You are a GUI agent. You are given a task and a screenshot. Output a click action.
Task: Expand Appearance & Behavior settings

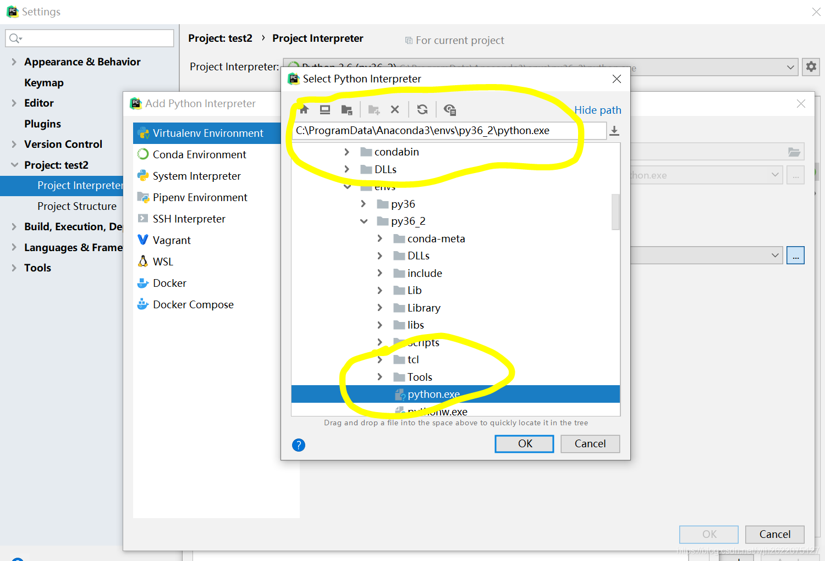[14, 62]
